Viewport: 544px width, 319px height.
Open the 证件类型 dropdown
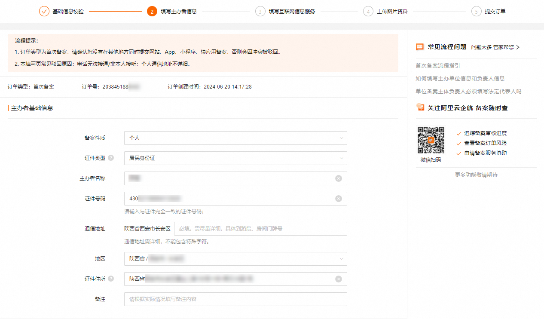[235, 158]
